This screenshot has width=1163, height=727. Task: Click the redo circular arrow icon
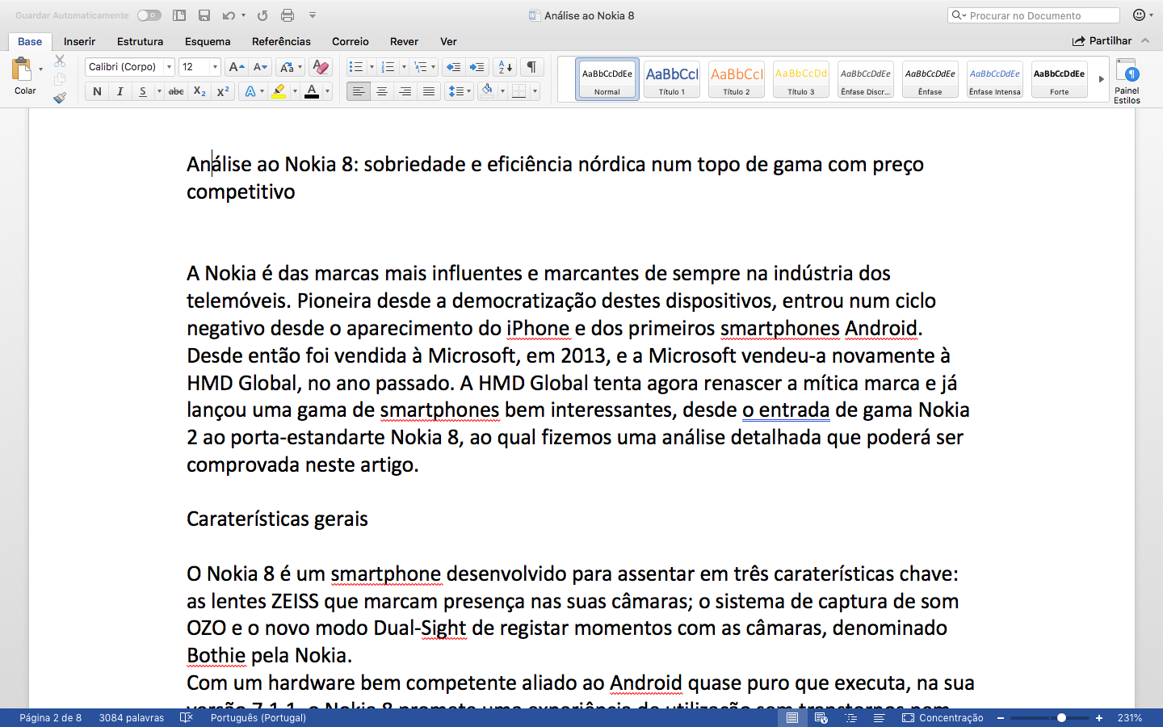point(262,15)
